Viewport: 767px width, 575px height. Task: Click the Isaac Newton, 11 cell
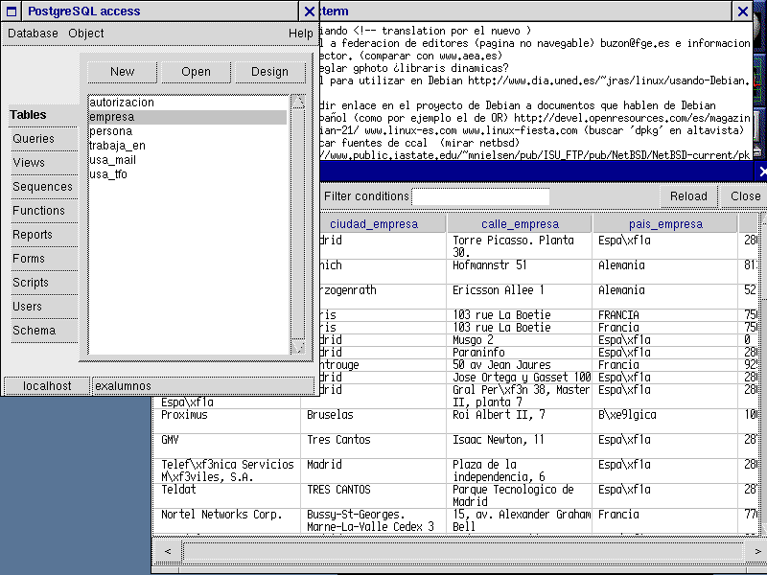[x=519, y=446]
